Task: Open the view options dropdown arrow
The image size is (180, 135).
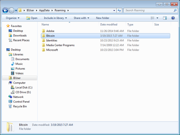Action: [157, 18]
